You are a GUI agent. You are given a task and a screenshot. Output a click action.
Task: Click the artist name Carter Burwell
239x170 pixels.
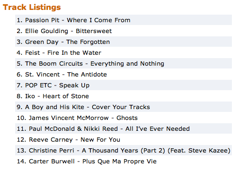(x=52, y=161)
